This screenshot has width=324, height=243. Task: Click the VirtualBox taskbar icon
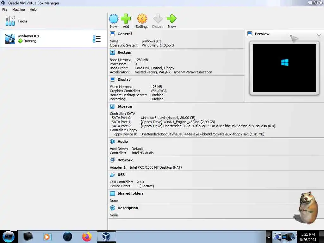point(106,237)
